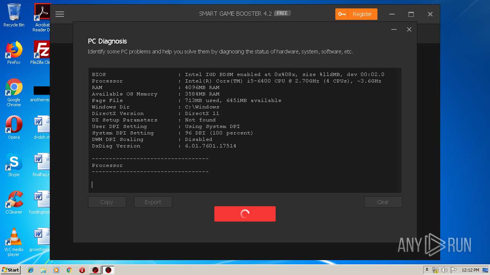Close the PC Diagnosis dialog
The image size is (490, 275).
click(x=409, y=29)
